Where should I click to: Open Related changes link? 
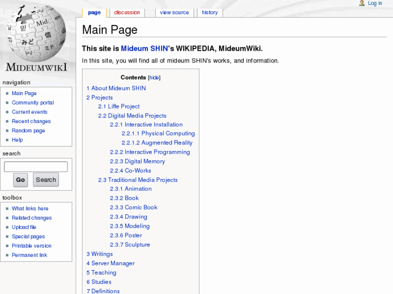[x=32, y=218]
